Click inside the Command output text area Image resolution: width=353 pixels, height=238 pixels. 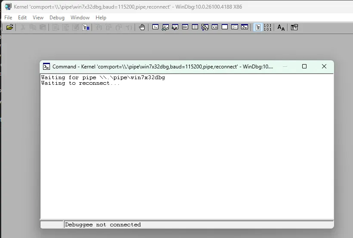click(187, 146)
